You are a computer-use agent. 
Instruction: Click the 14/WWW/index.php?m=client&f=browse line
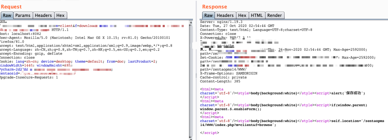pyautogui.click(x=238, y=125)
